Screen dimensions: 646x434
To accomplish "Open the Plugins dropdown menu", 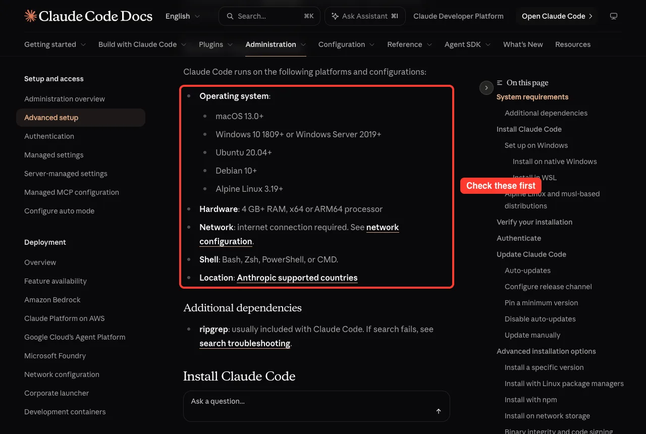I will (x=216, y=44).
